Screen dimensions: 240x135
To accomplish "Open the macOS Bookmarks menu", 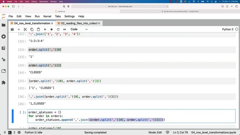I will 43,1.
